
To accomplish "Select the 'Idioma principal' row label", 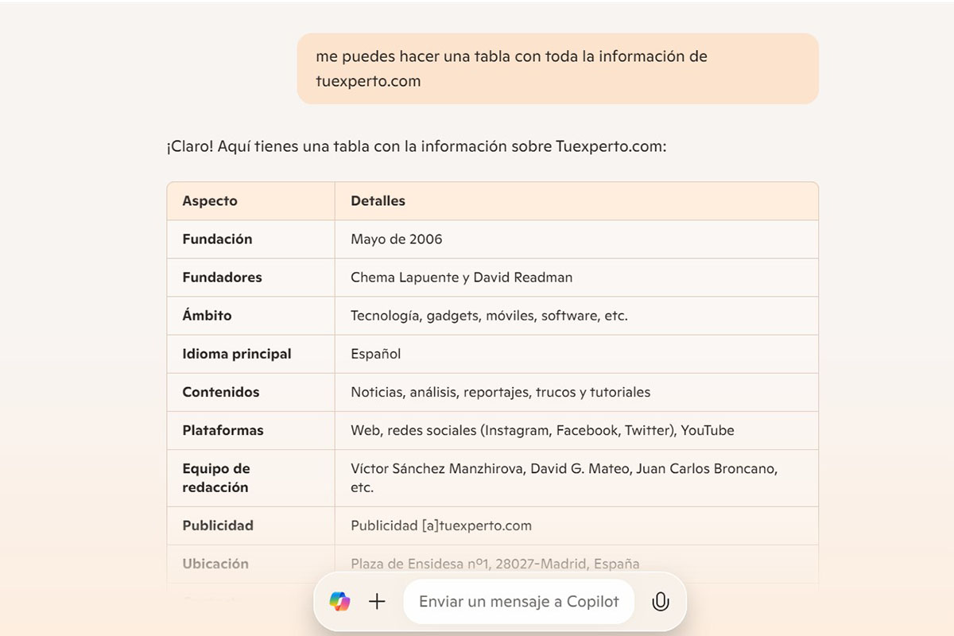I will click(237, 354).
